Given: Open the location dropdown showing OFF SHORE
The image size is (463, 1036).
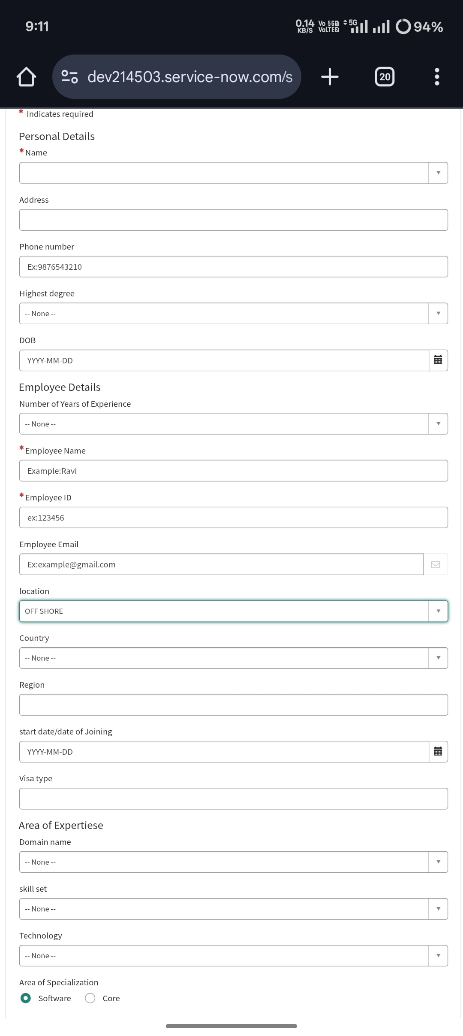Looking at the screenshot, I should [x=234, y=611].
